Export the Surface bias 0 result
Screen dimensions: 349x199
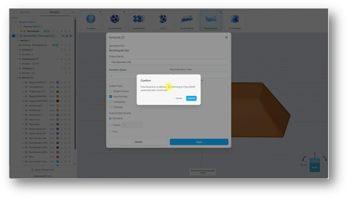(x=61, y=105)
